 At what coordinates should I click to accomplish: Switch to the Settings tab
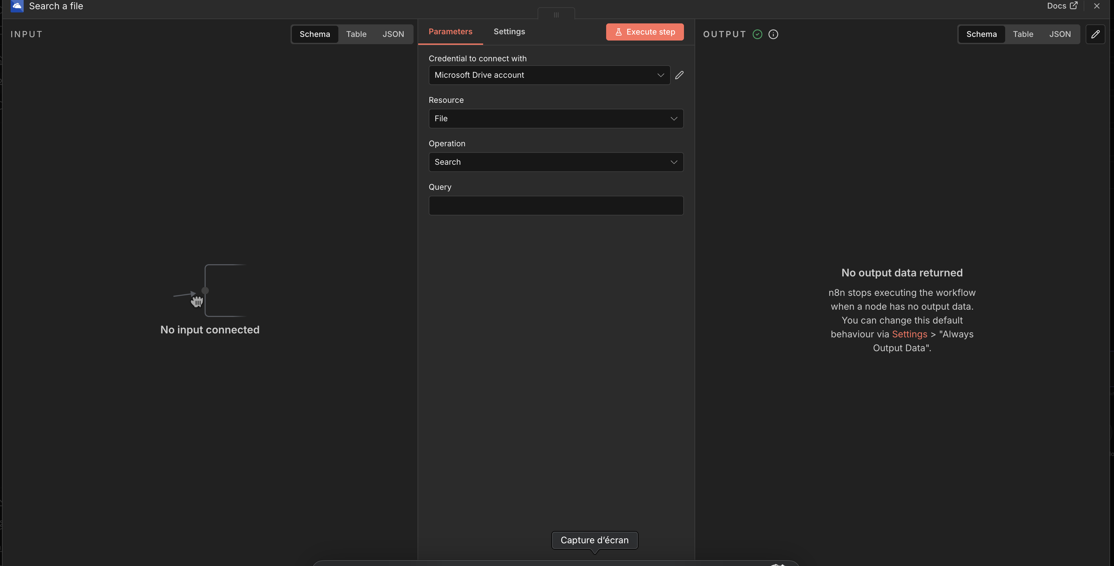coord(509,32)
